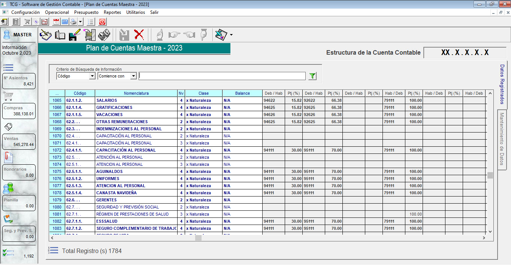
Task: Click the hand-writing notepad new record icon
Action: point(46,35)
